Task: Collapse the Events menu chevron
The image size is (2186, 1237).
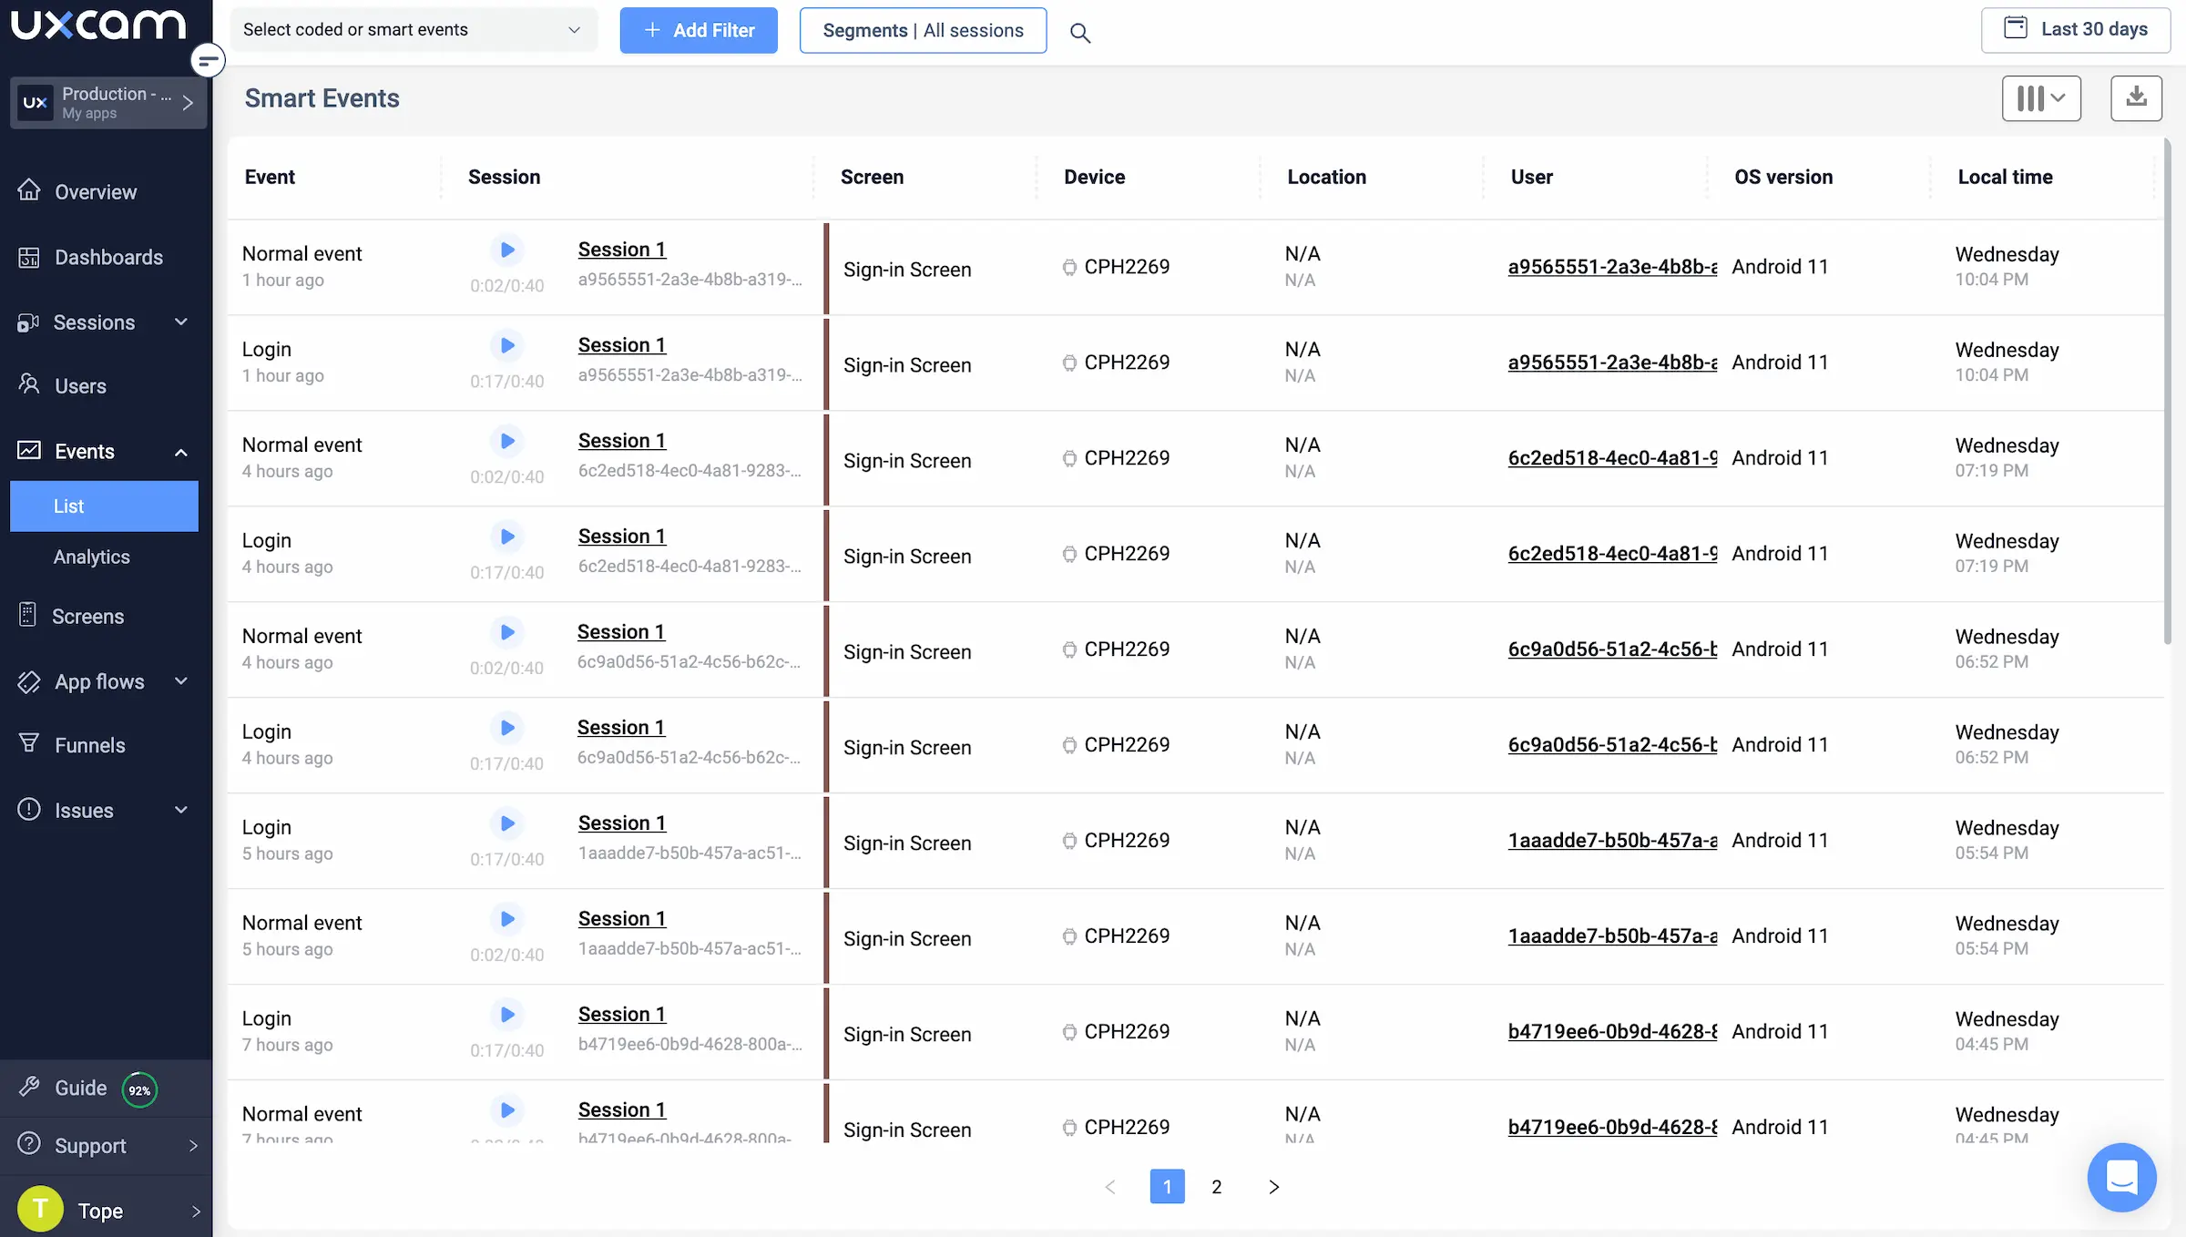Action: click(x=181, y=452)
